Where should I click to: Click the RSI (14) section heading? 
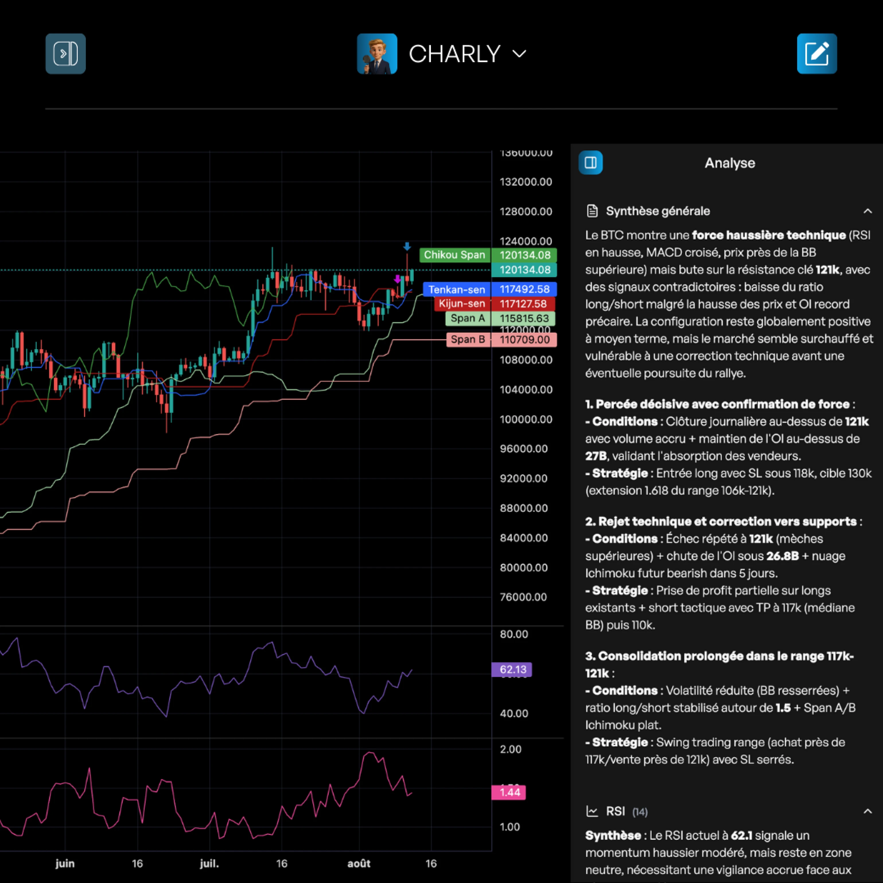click(x=627, y=812)
